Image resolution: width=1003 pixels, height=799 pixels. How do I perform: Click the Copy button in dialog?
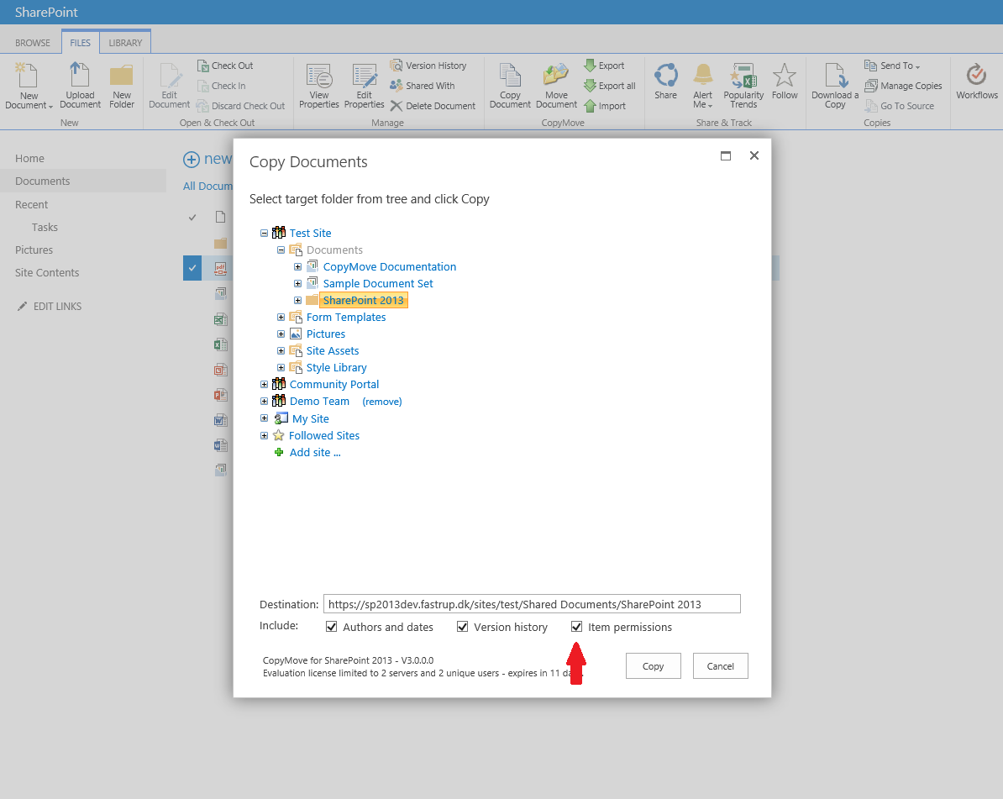pos(653,666)
